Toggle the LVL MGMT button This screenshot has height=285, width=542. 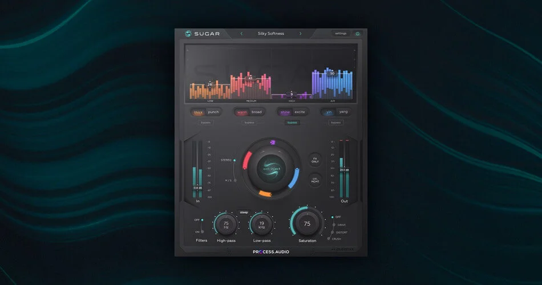[315, 180]
